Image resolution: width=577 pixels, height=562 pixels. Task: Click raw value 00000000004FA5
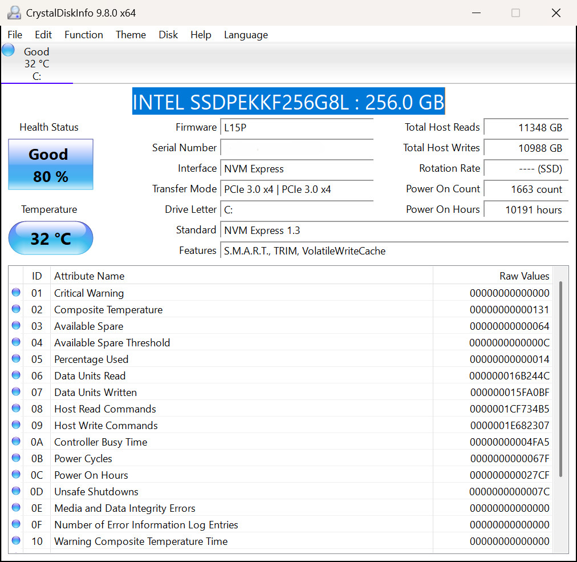(509, 442)
